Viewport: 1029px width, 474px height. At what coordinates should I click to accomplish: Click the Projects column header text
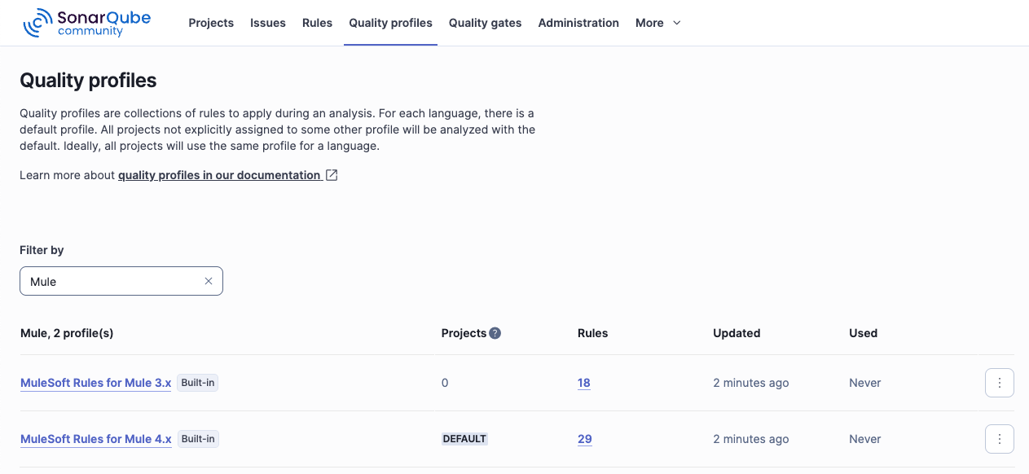464,333
